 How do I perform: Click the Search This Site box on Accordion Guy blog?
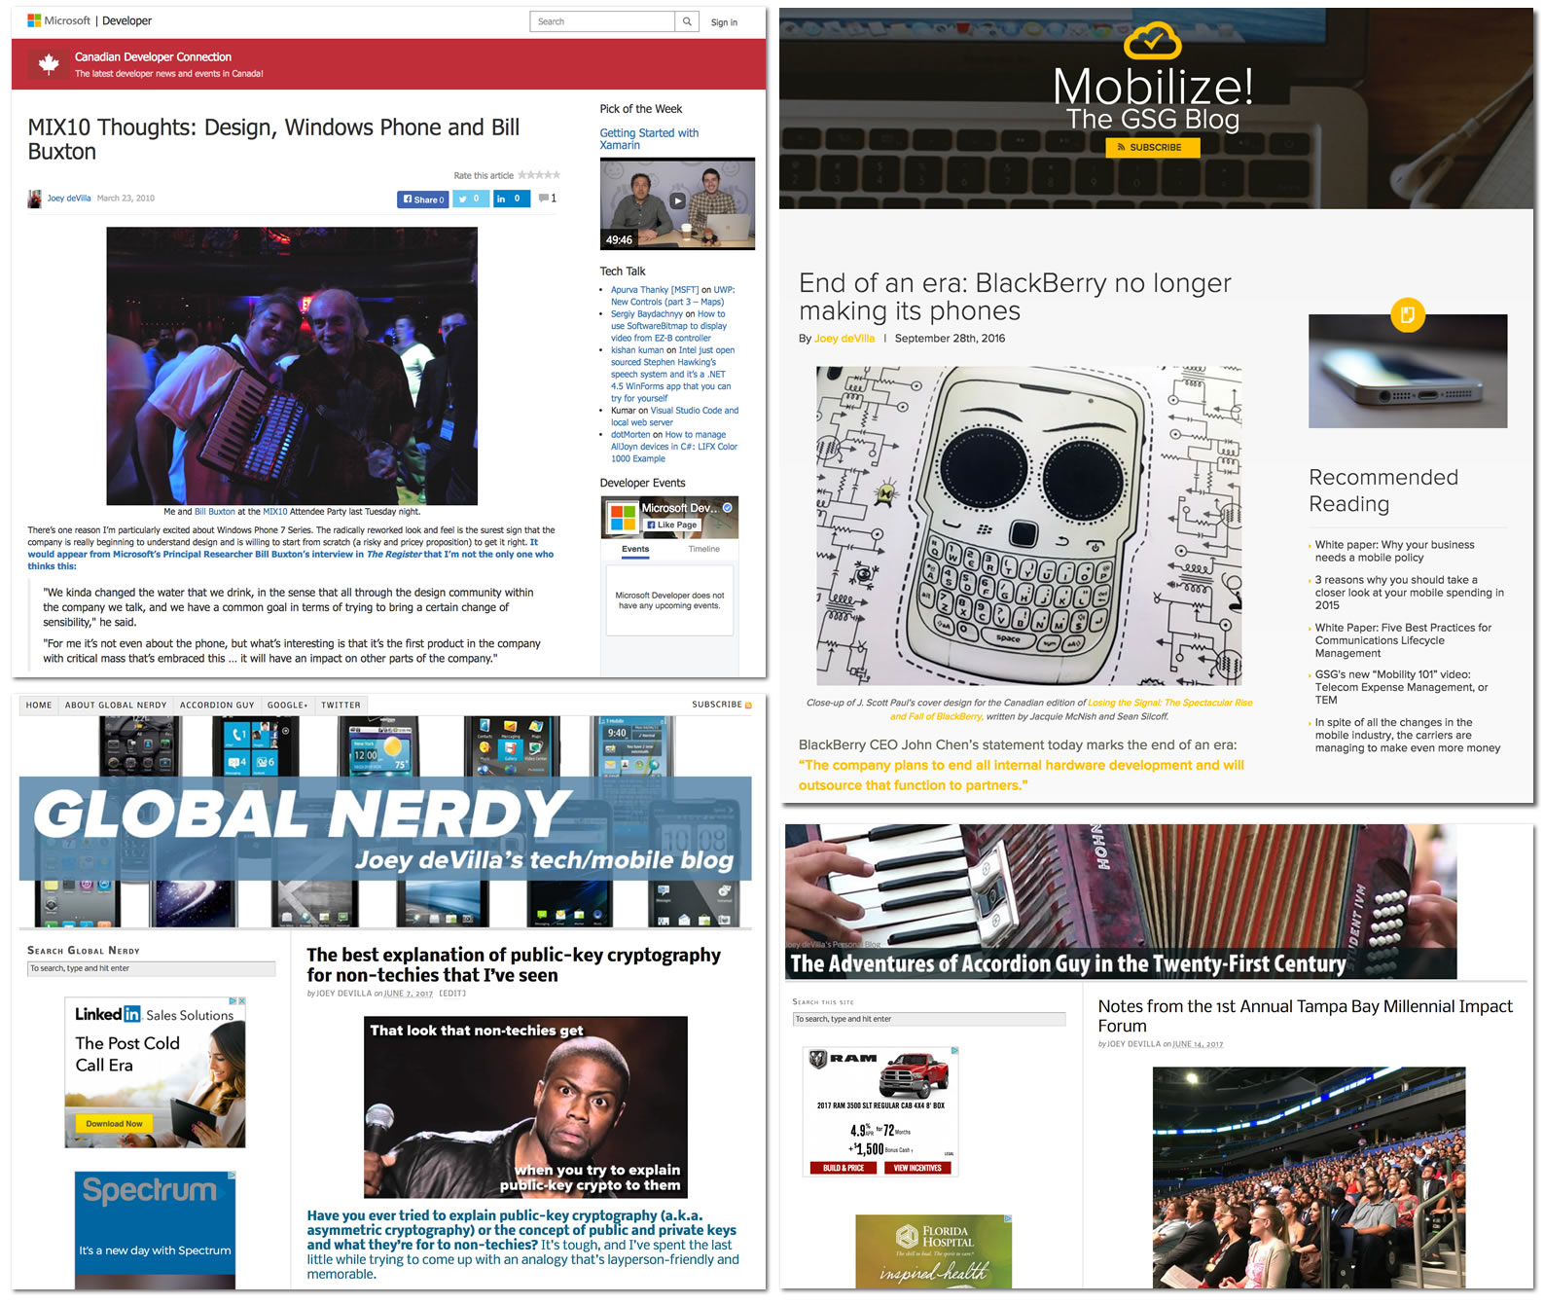pyautogui.click(x=929, y=1020)
